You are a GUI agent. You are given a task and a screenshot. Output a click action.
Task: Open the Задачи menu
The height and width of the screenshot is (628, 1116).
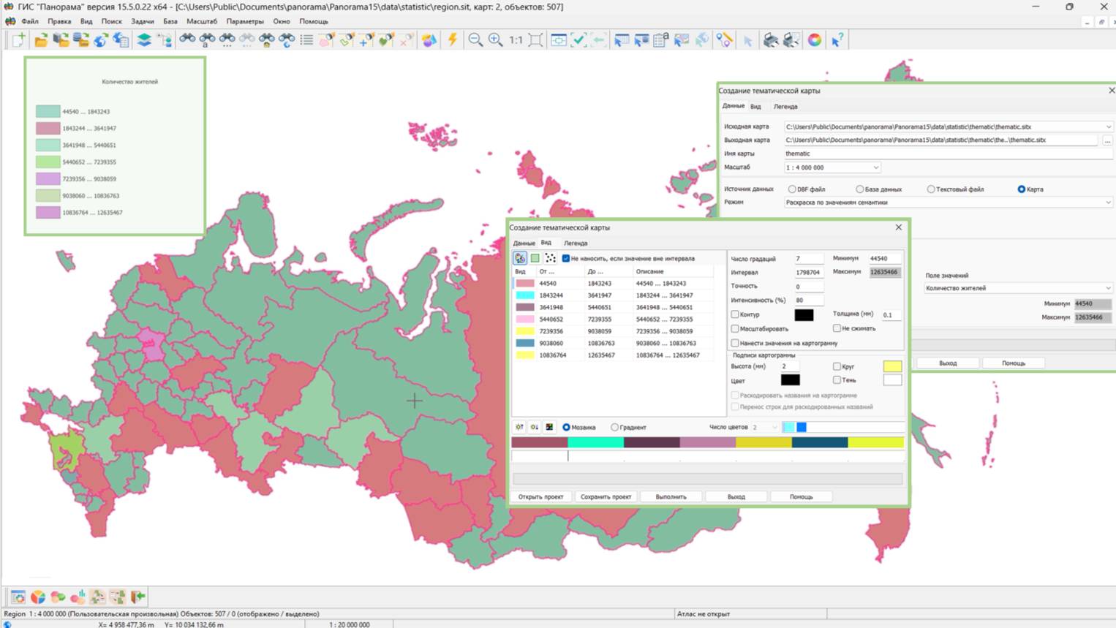[142, 21]
